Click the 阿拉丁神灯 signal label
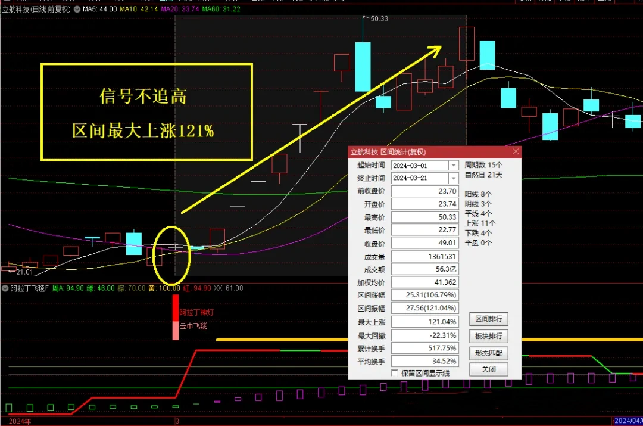The height and width of the screenshot is (426, 643). point(196,312)
